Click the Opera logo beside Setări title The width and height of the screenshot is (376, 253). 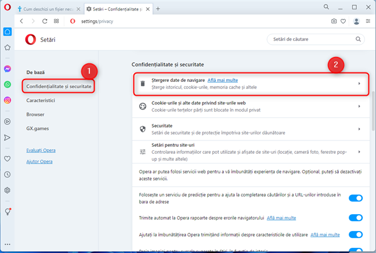click(30, 39)
